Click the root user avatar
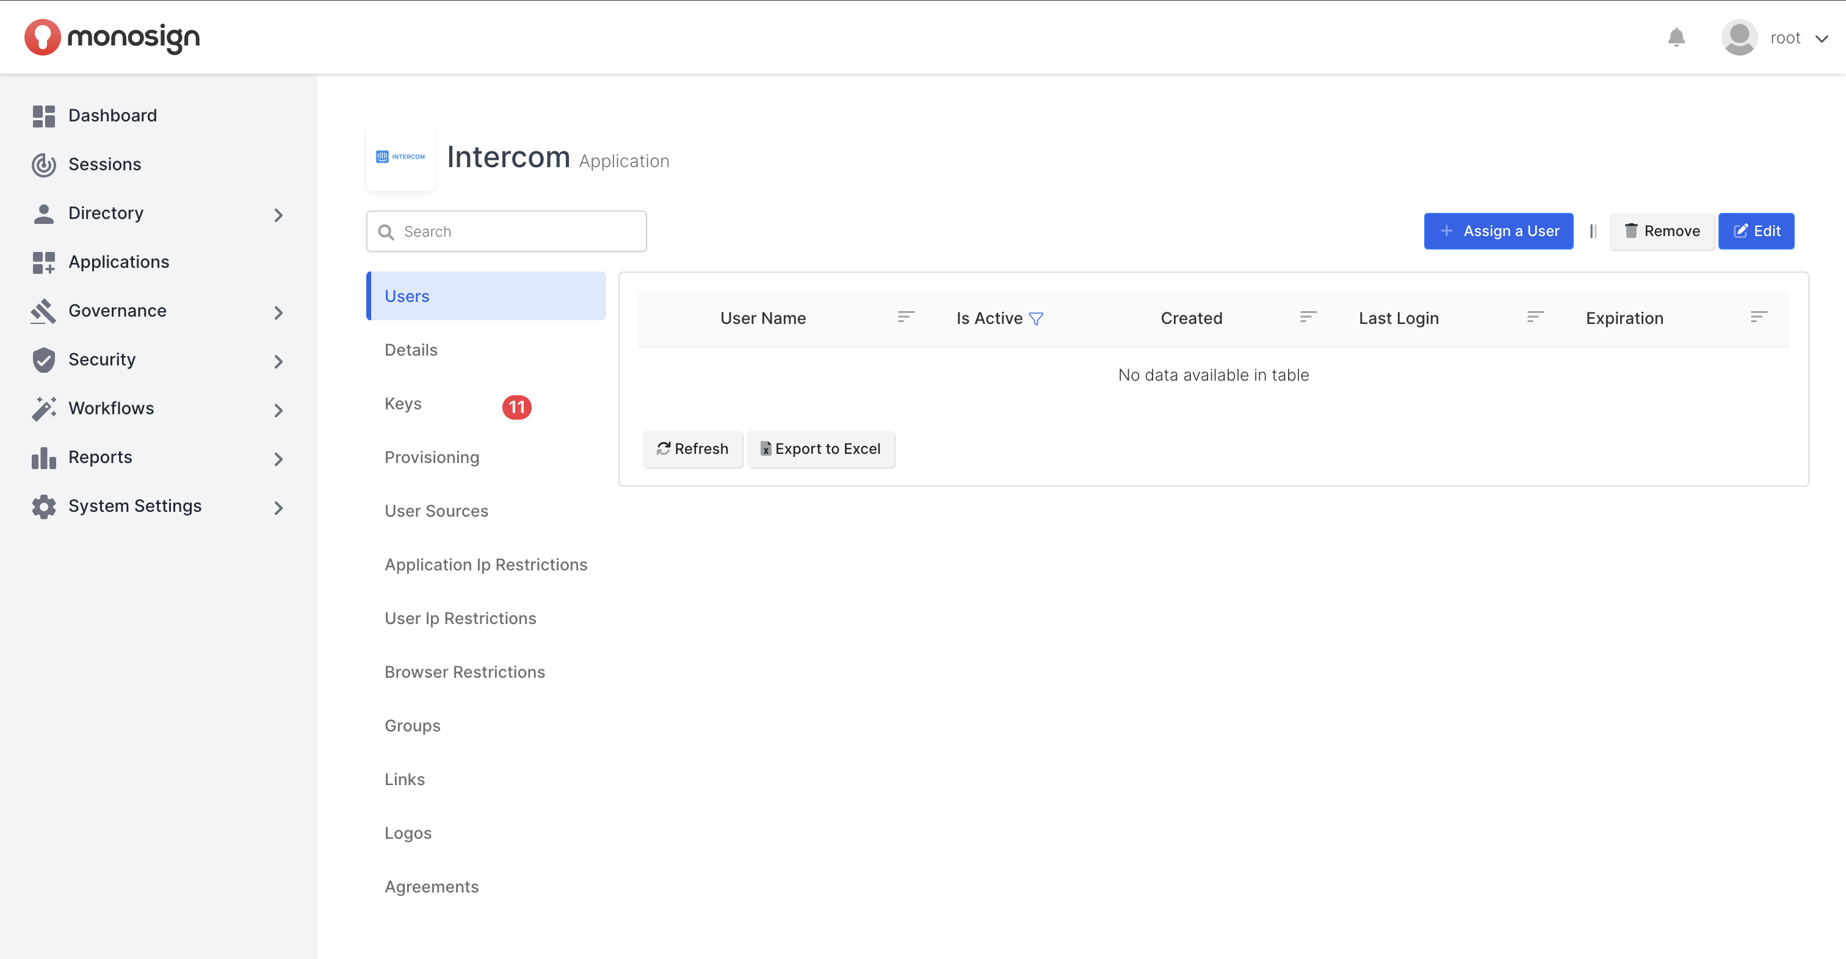The height and width of the screenshot is (959, 1846). pos(1739,37)
